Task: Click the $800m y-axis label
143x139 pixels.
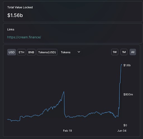Action: coord(128,94)
